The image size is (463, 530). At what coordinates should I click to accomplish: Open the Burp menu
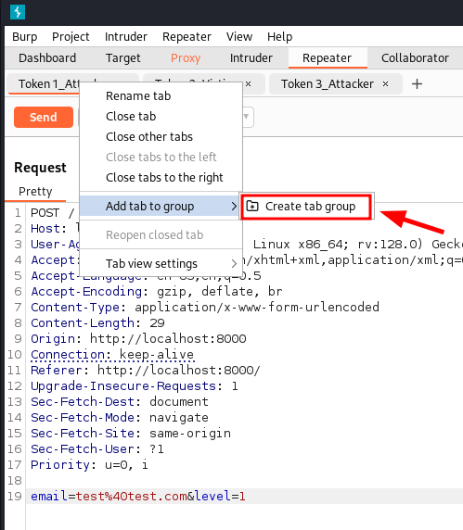(25, 36)
